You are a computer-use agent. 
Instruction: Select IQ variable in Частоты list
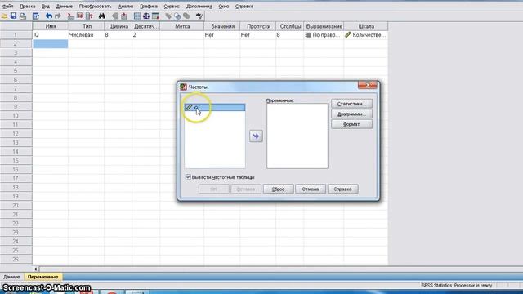[x=215, y=107]
